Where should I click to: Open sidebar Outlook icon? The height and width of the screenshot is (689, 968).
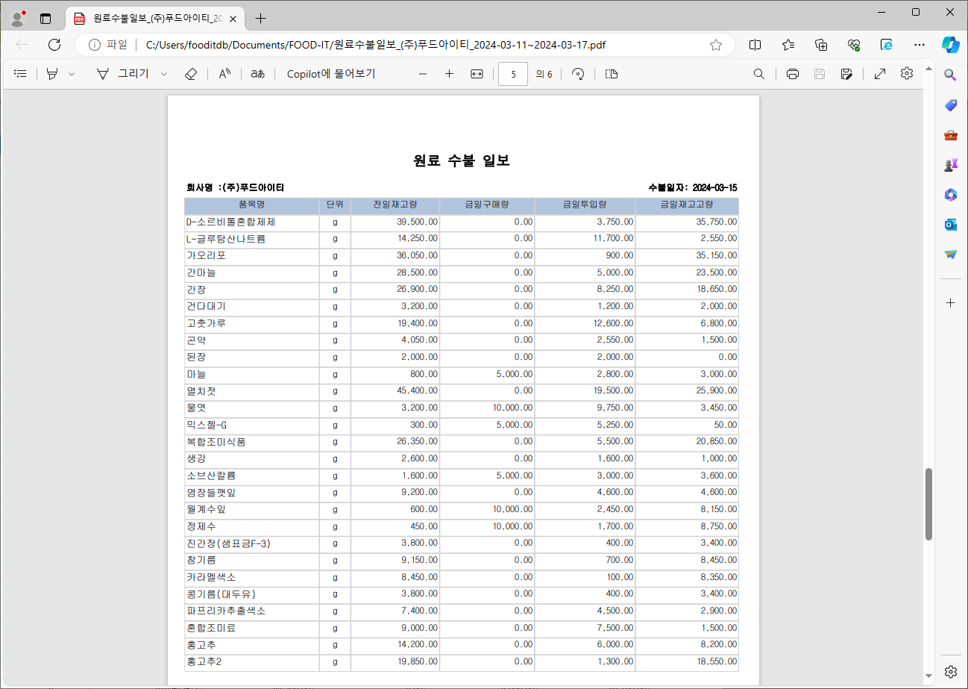(950, 225)
